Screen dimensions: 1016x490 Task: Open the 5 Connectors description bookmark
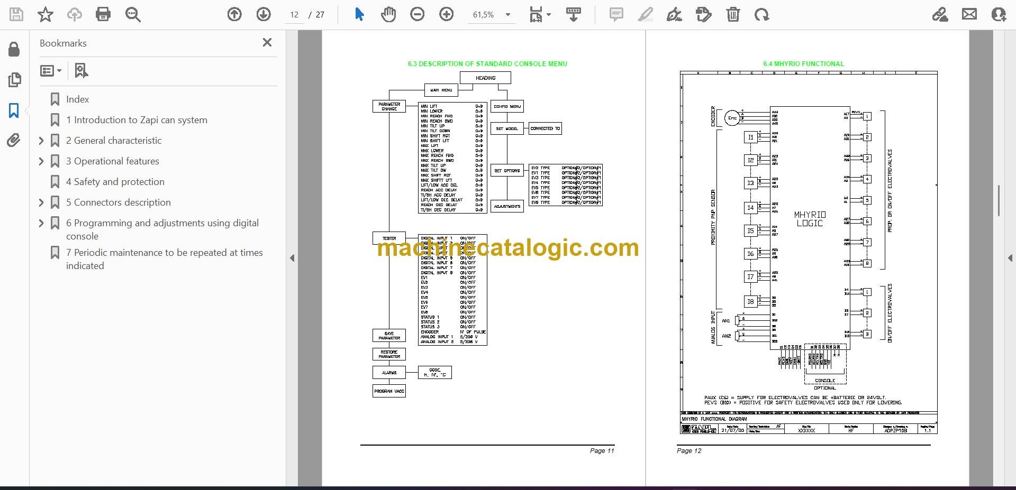coord(119,202)
